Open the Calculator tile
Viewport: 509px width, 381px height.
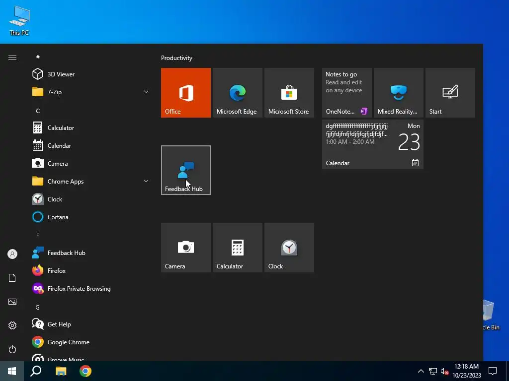[x=237, y=248]
